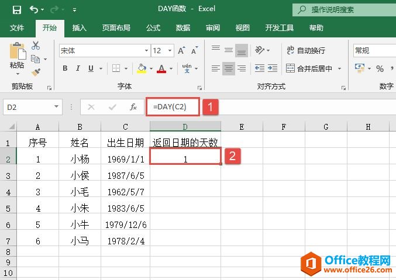This screenshot has width=396, height=280.
Task: Toggle Bold formatting
Action: pyautogui.click(x=65, y=68)
